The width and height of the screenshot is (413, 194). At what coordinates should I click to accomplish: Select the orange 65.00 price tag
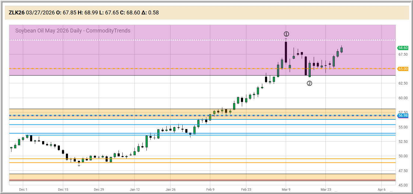click(x=403, y=69)
